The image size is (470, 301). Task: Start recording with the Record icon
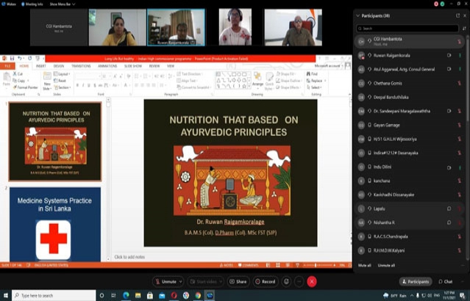(265, 281)
